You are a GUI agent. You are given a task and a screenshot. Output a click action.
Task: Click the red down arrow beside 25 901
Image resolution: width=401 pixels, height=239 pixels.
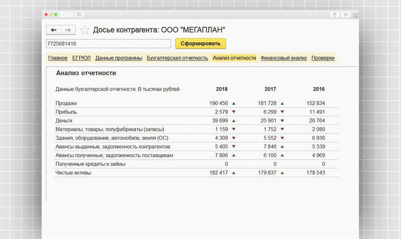282,120
